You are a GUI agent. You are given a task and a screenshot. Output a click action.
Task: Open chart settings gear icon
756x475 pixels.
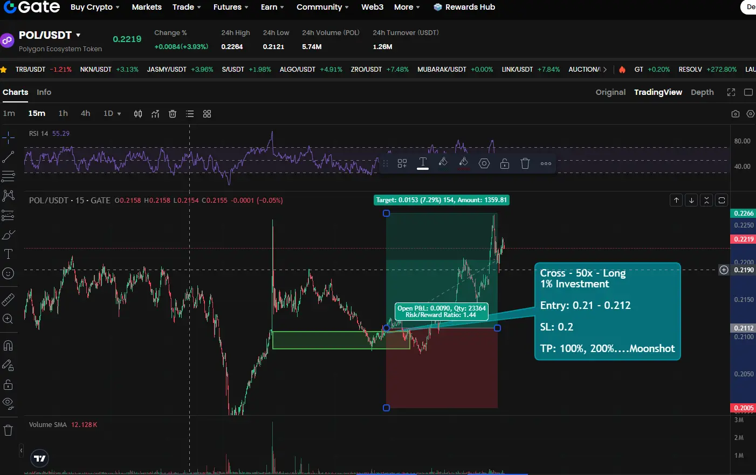[x=751, y=114]
